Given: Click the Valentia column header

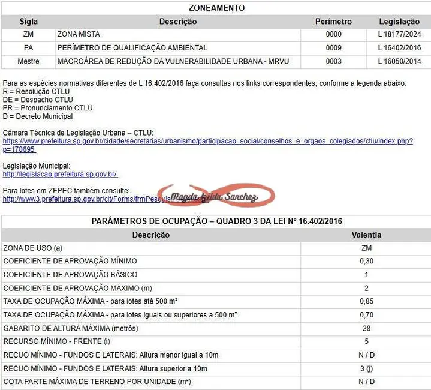Looking at the screenshot, I should (x=365, y=235).
